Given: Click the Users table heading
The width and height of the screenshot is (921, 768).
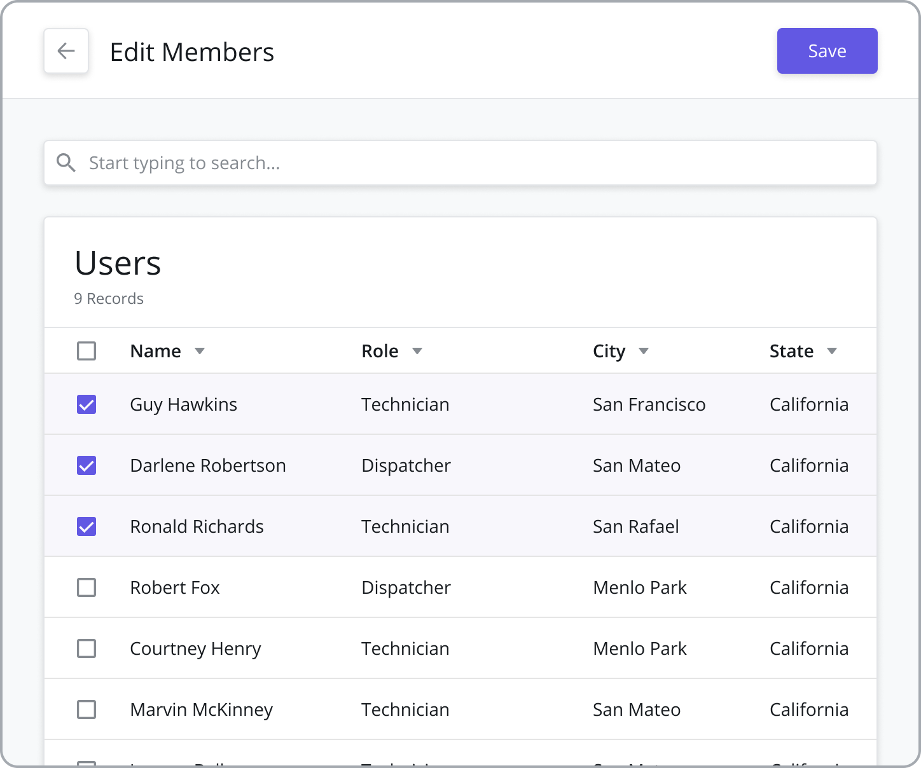Looking at the screenshot, I should tap(118, 263).
